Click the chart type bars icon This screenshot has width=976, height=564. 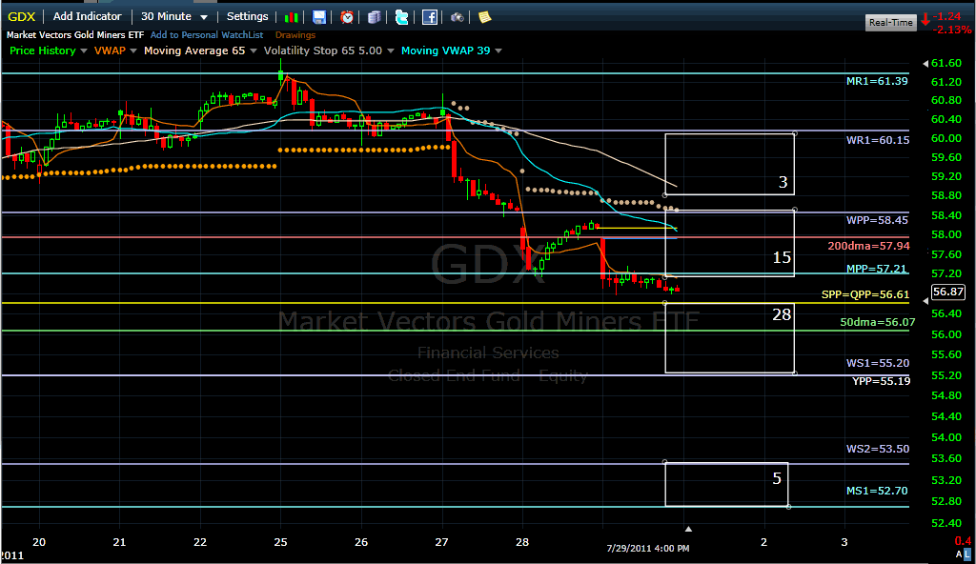[x=291, y=17]
